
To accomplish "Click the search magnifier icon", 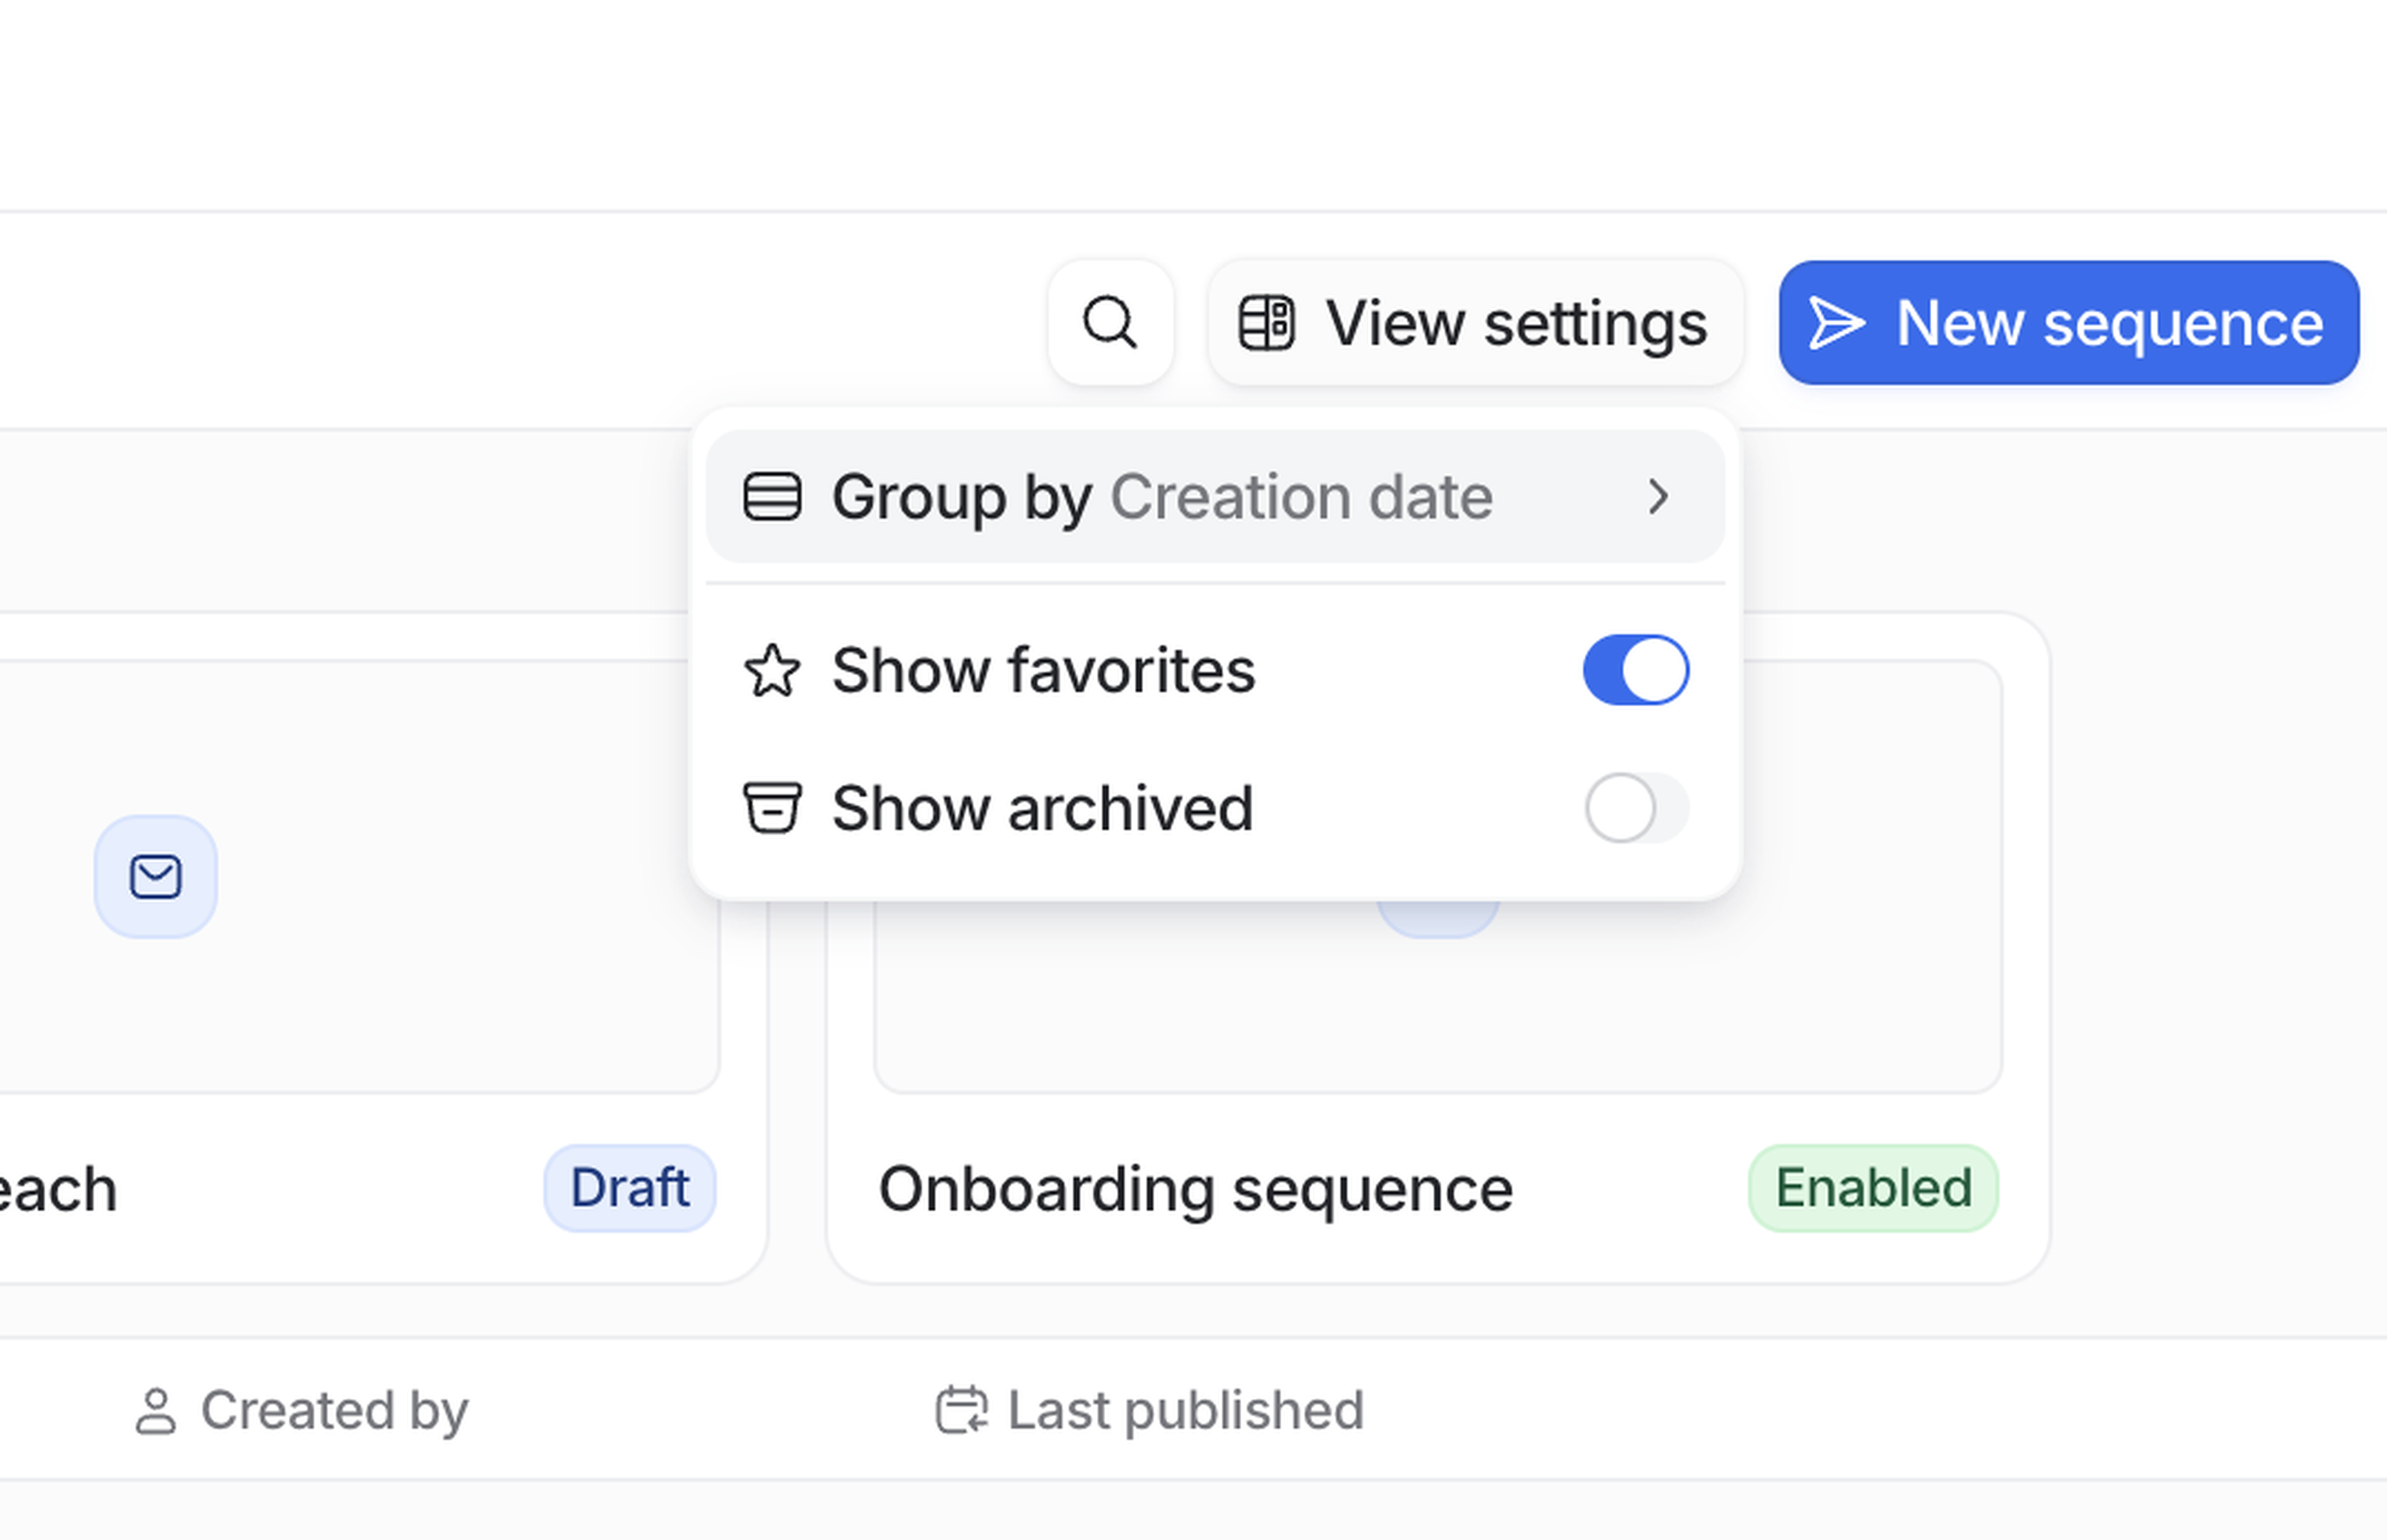I will point(1110,323).
